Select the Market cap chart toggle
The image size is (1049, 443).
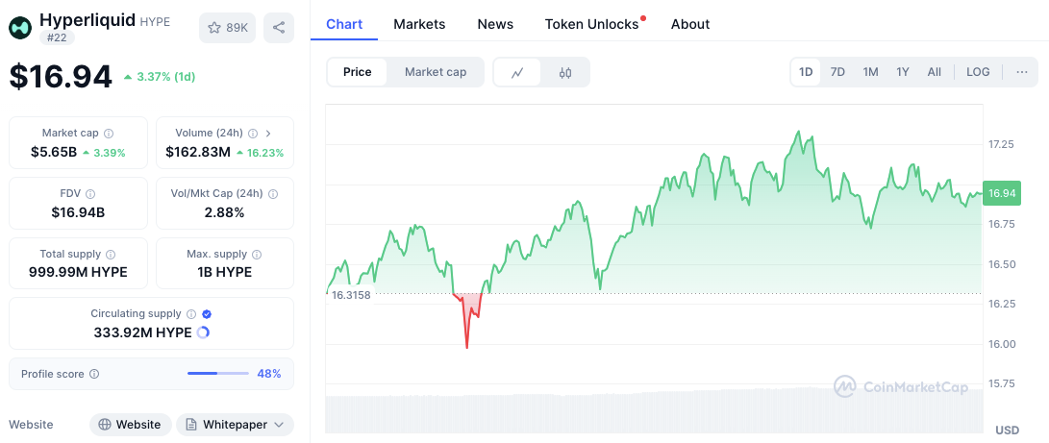pyautogui.click(x=436, y=72)
